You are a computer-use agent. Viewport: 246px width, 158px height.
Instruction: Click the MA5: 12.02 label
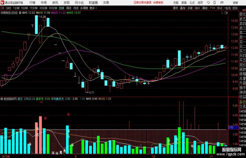(29, 13)
